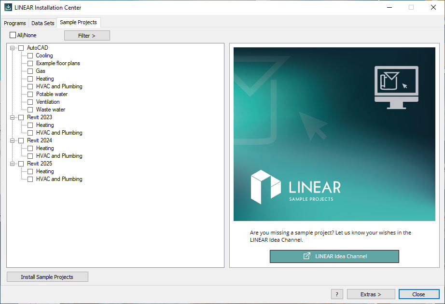
Task: Open the LINEAR Idea Channel
Action: (334, 256)
